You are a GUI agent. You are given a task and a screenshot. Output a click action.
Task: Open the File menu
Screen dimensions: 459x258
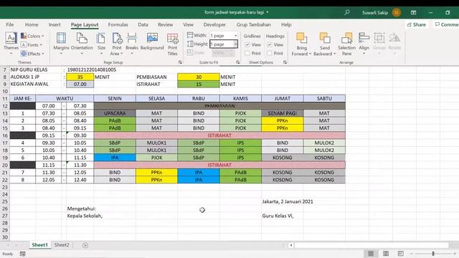(9, 24)
